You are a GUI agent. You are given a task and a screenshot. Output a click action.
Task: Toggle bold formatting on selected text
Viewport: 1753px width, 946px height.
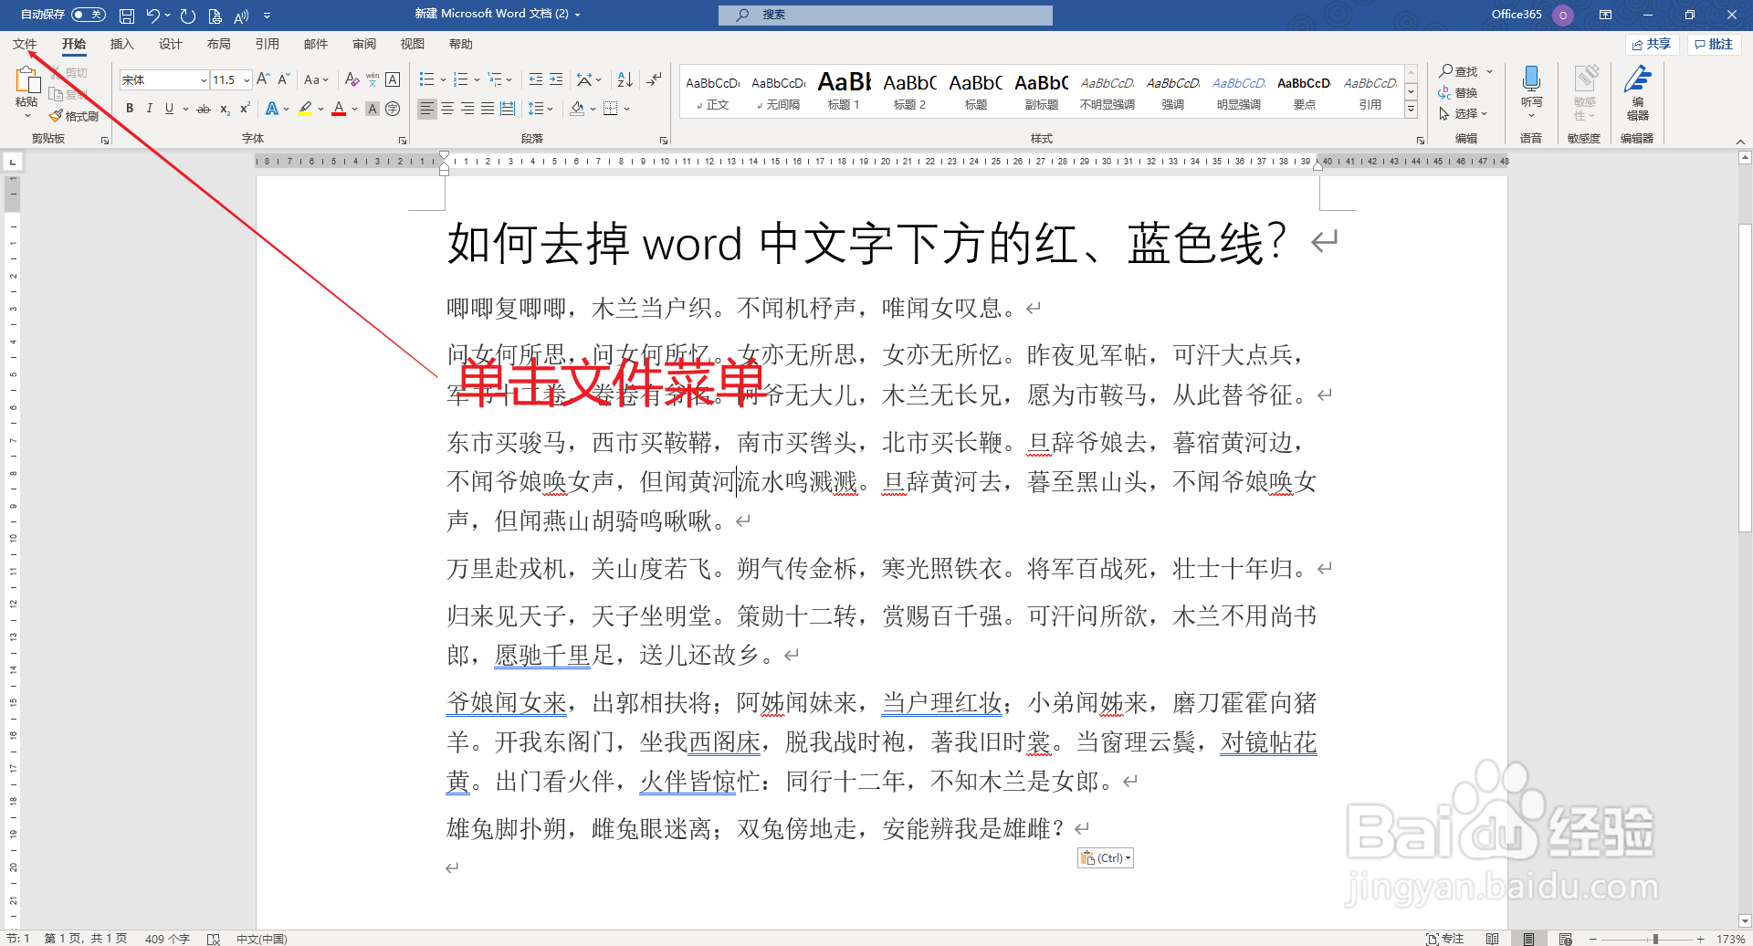129,108
